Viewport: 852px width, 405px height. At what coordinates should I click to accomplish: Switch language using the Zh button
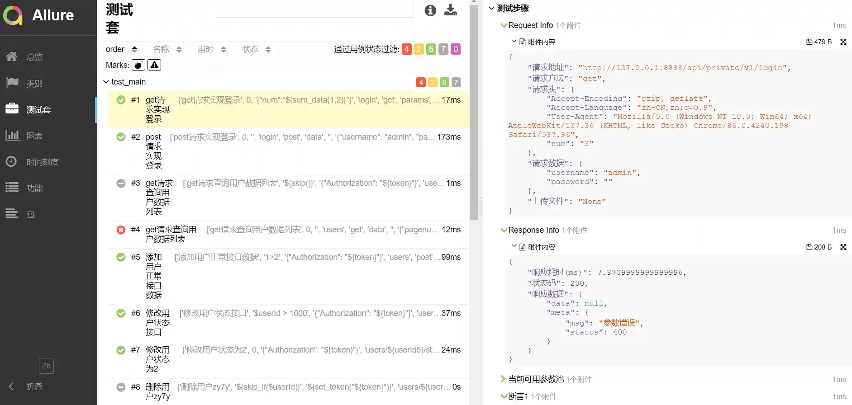[46, 366]
